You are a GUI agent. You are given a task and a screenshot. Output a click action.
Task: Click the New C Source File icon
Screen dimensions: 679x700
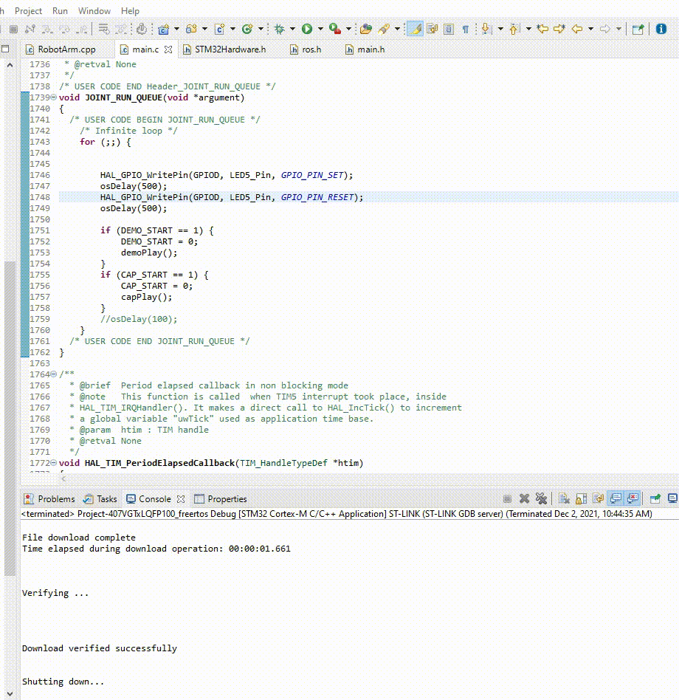tap(219, 30)
